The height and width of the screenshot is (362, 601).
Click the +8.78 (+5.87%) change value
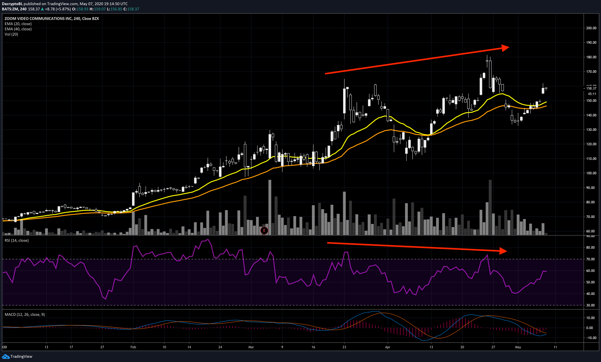[x=58, y=9]
